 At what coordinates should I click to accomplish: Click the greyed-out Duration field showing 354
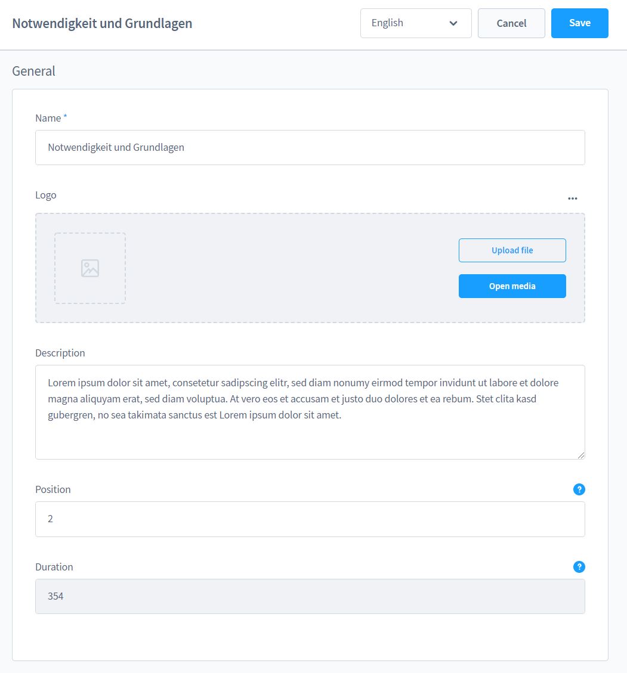click(310, 596)
